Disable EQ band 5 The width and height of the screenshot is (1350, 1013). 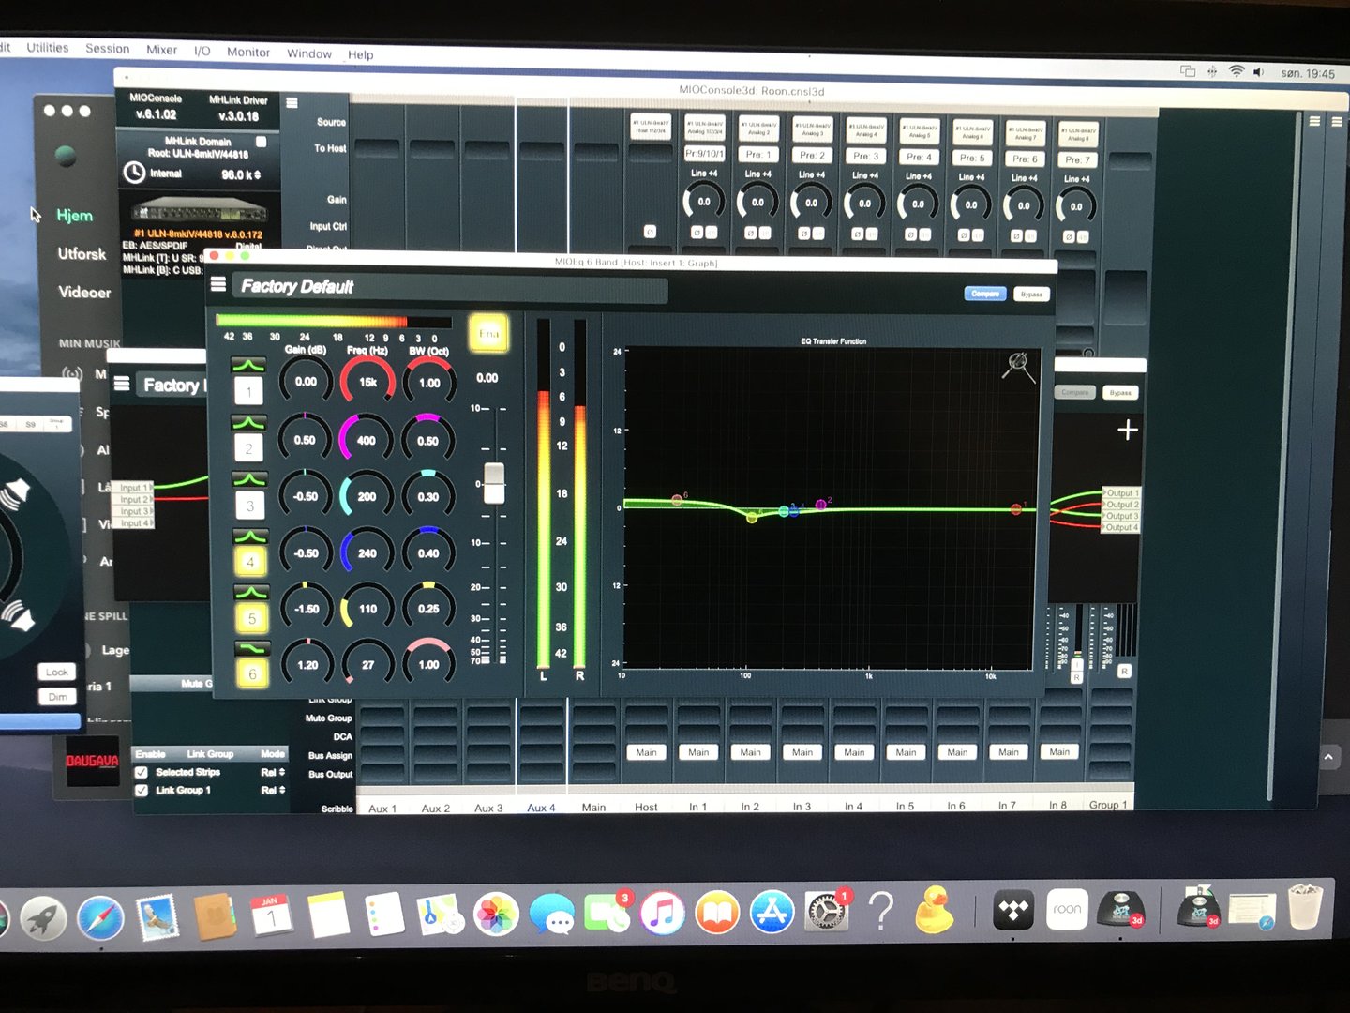pyautogui.click(x=251, y=618)
